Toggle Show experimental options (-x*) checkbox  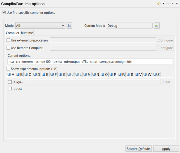click(8, 69)
